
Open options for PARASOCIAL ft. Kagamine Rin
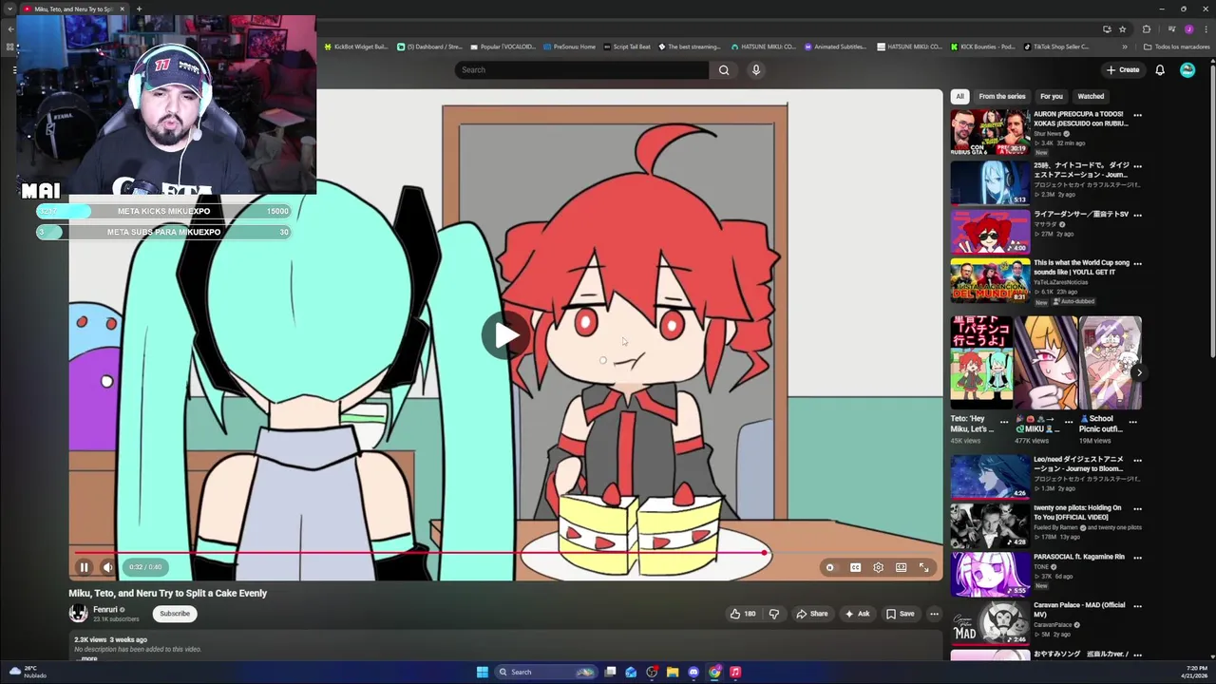coord(1137,557)
